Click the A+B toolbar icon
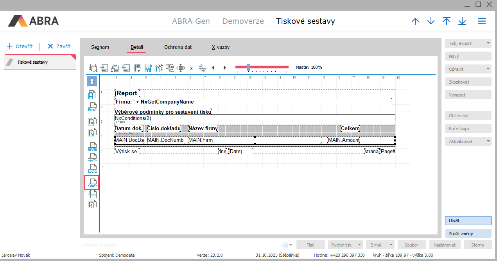Screen dimensions: 497x261 pyautogui.click(x=202, y=68)
